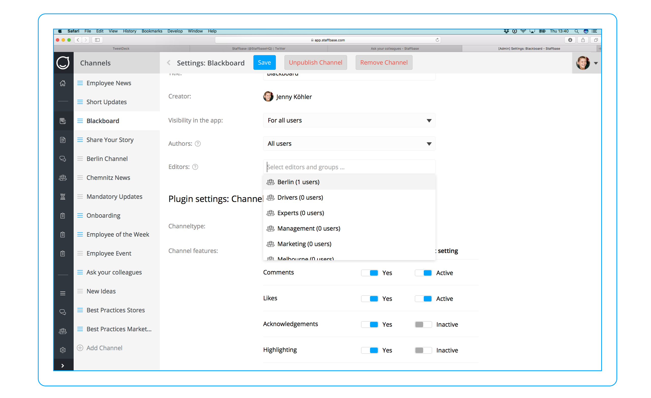Click the drag handle icon for Short Updates

(80, 102)
